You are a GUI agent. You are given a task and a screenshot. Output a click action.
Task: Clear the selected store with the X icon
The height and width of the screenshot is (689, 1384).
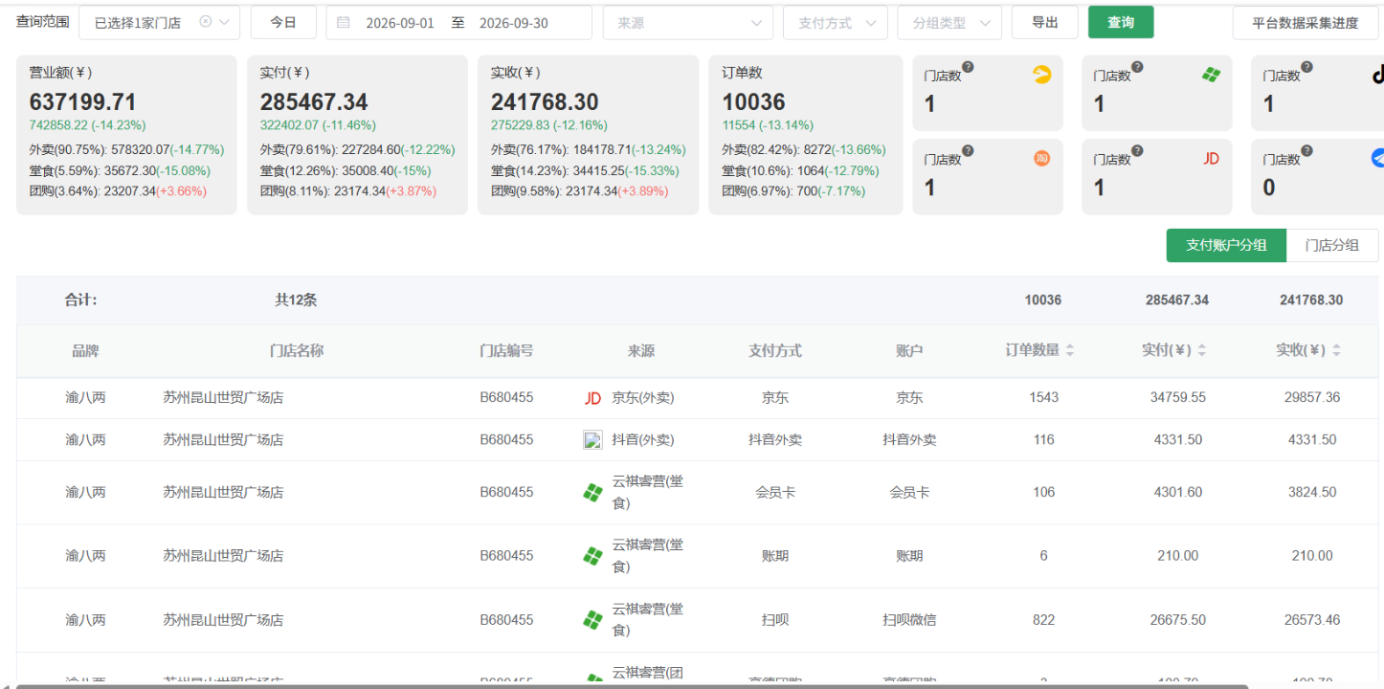[205, 22]
